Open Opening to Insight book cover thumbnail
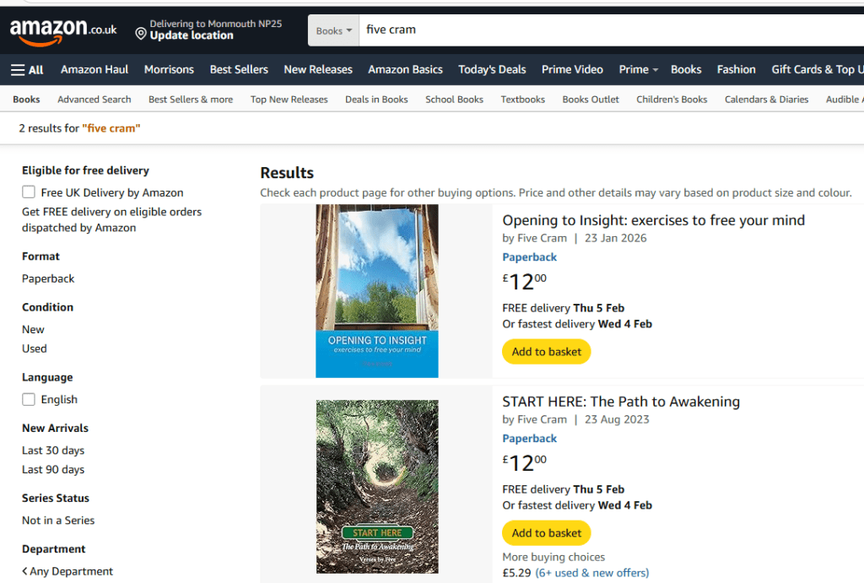Screen dimensions: 864x583 pyautogui.click(x=376, y=291)
